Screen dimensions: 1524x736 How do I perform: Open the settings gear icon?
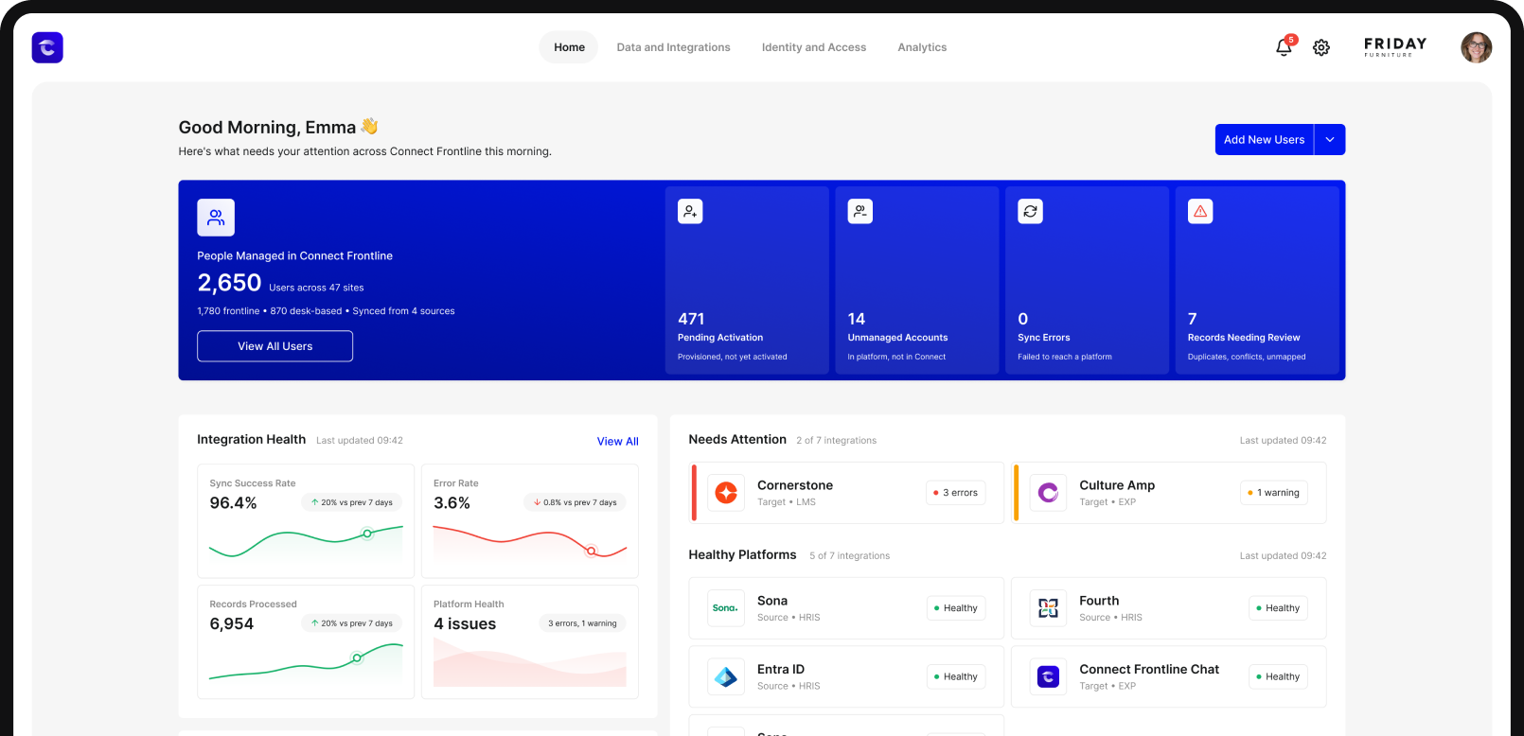[x=1321, y=47]
